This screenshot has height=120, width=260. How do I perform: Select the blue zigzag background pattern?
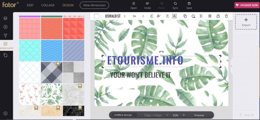(x=52, y=50)
